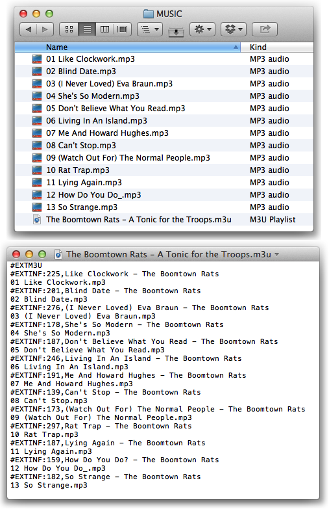Select icon of 09 (Watch Out For) The Normal People.mp3
The image size is (329, 511).
[37, 158]
